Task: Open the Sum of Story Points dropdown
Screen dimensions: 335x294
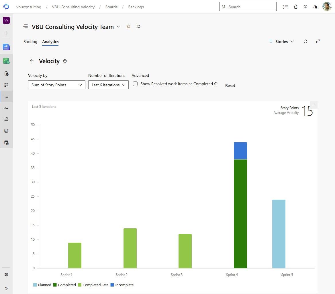Action: click(x=57, y=85)
